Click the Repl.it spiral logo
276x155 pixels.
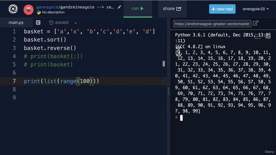coord(13,9)
